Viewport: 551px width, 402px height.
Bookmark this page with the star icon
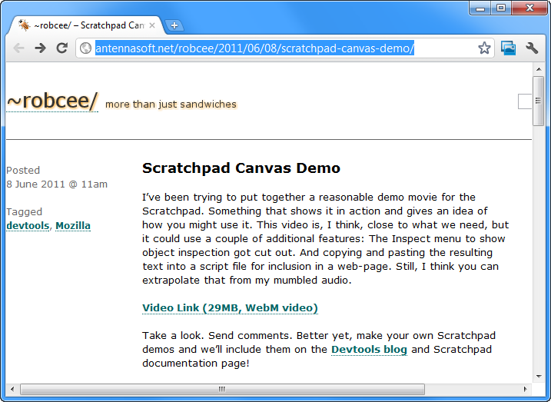(484, 48)
